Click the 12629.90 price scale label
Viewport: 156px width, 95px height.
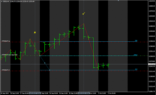pyautogui.click(x=152, y=1)
